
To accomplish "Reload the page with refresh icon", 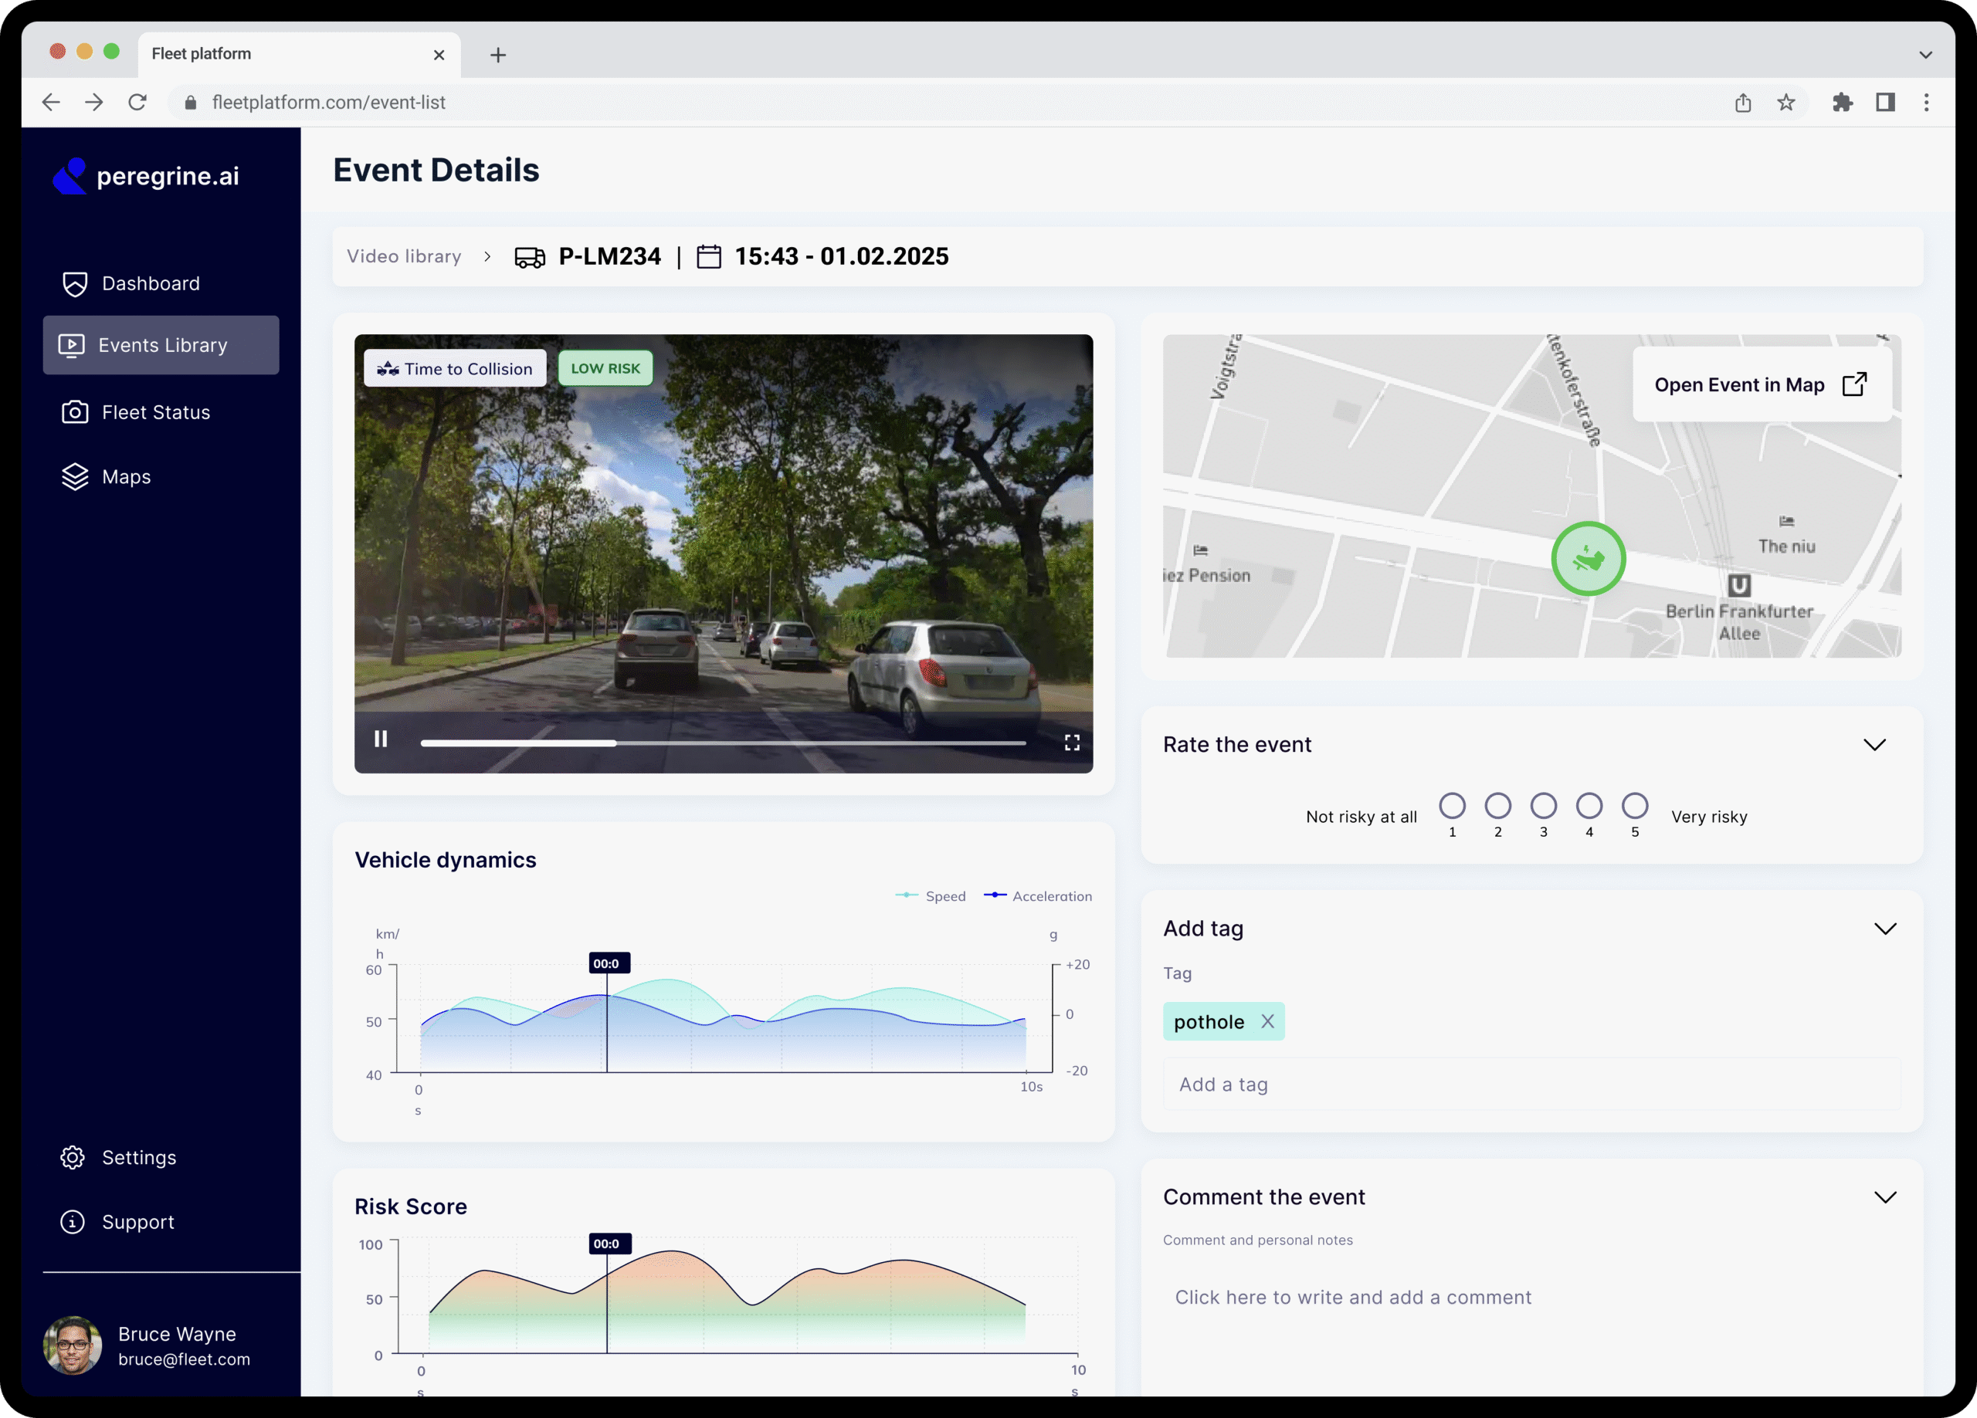I will pyautogui.click(x=137, y=103).
